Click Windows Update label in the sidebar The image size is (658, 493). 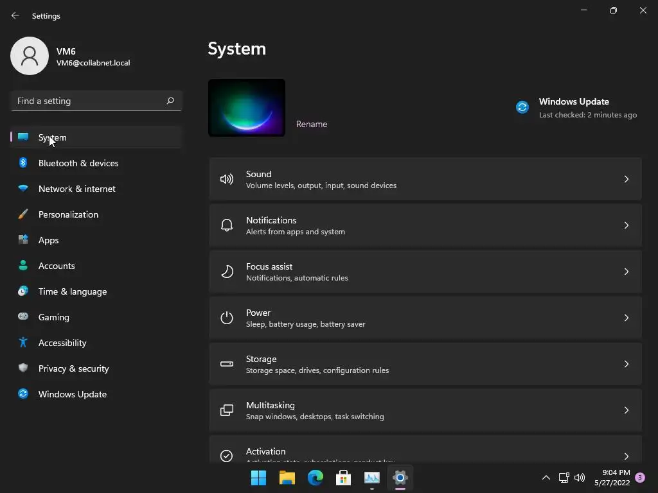72,394
